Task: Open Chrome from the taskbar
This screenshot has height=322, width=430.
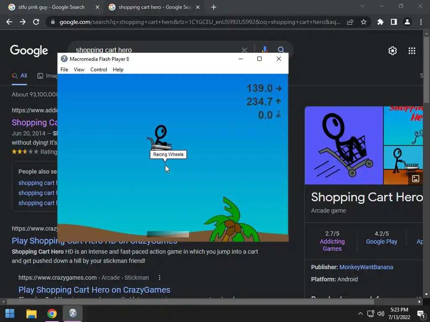Action: 52,314
